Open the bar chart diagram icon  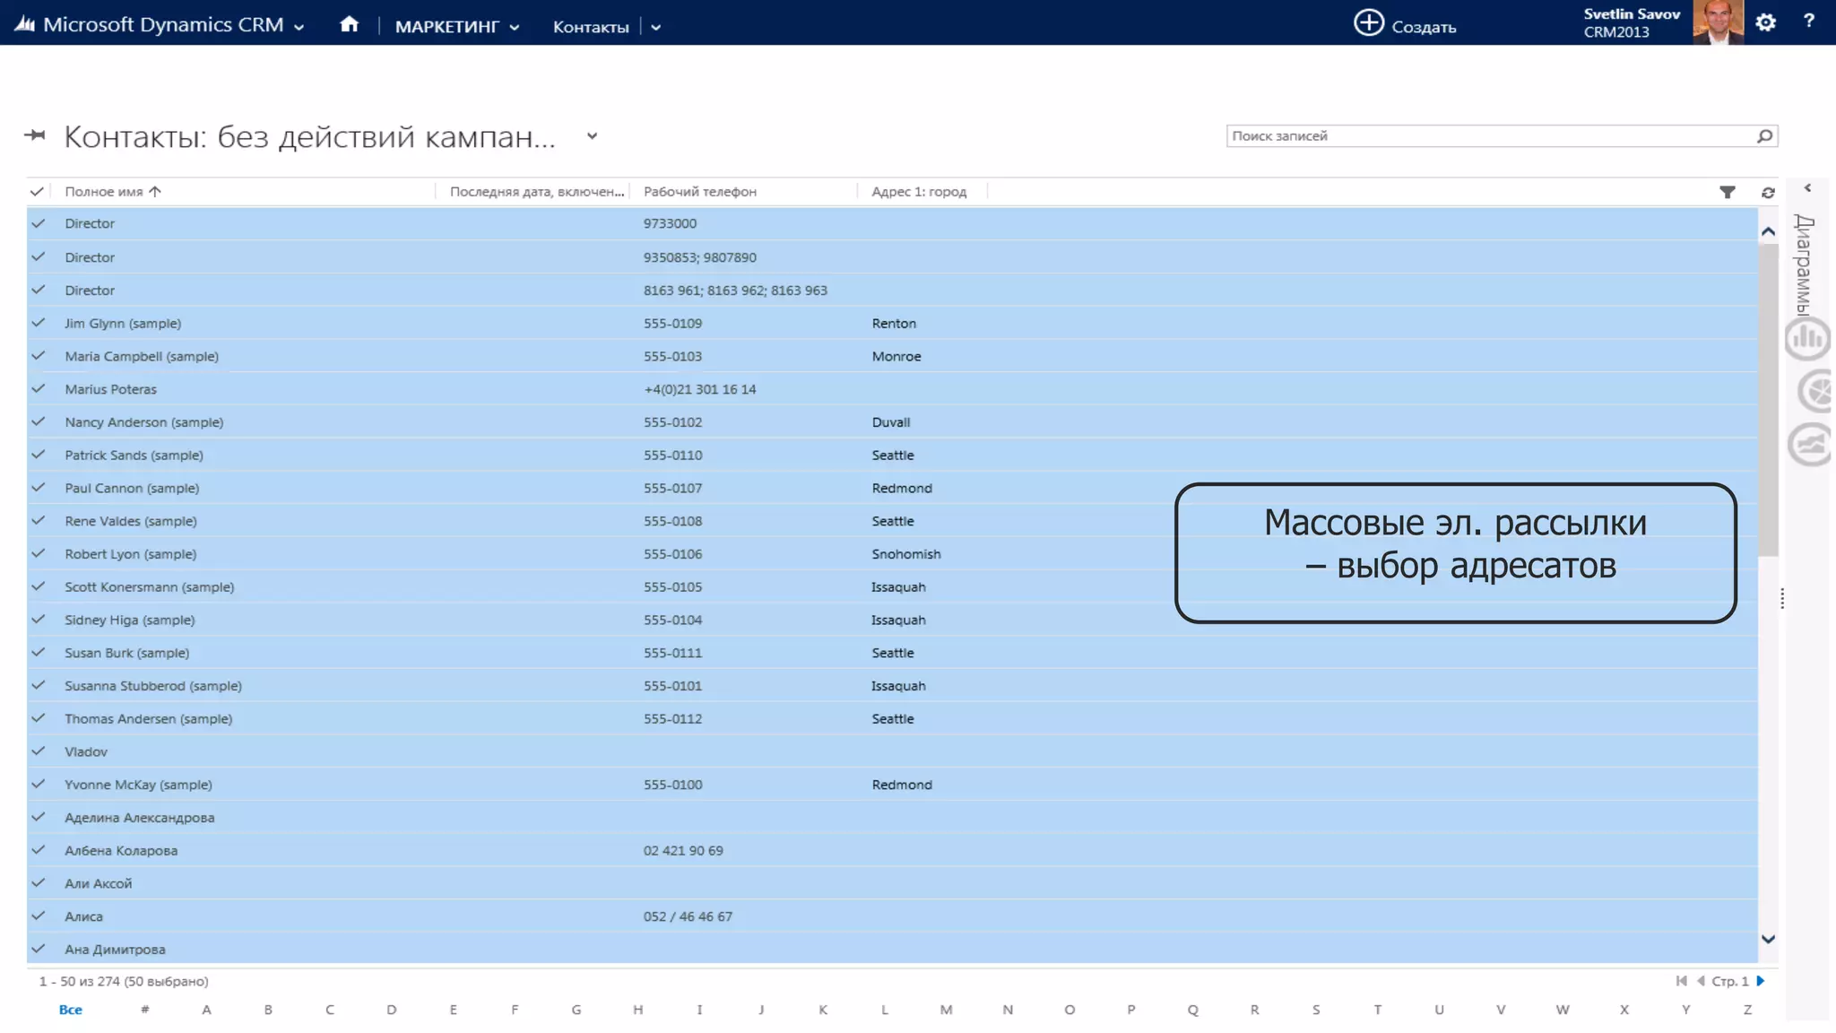1806,339
